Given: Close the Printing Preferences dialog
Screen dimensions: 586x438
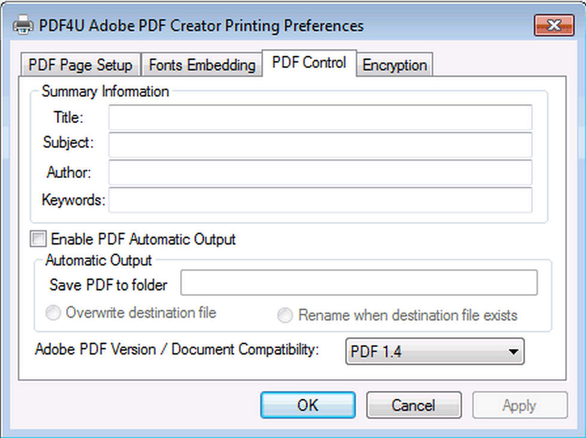Looking at the screenshot, I should click(x=554, y=25).
